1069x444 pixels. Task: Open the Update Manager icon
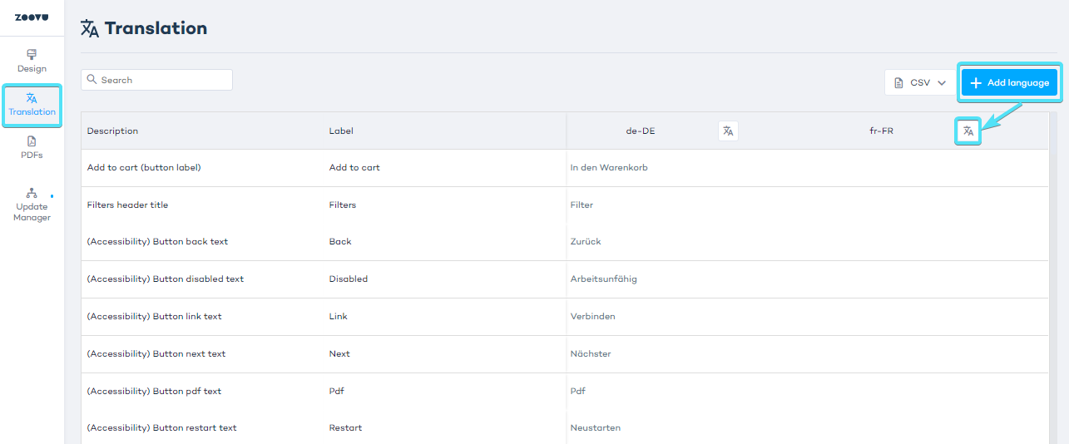coord(32,193)
